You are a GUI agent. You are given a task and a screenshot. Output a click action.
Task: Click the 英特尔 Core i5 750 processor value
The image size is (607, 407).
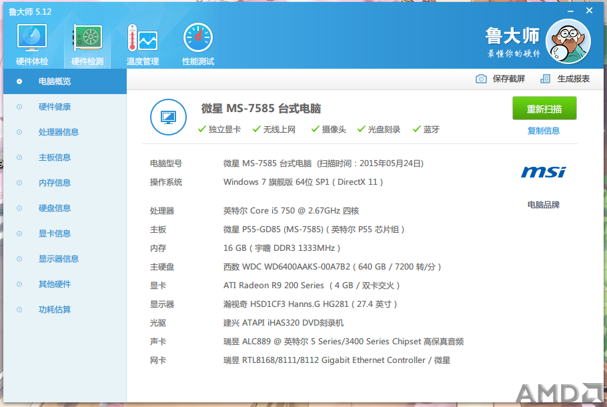[x=291, y=211]
